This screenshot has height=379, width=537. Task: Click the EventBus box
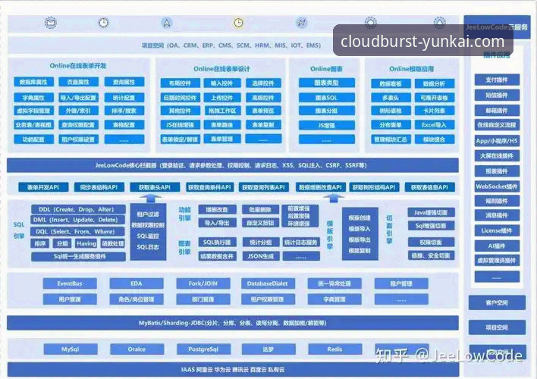tap(70, 283)
